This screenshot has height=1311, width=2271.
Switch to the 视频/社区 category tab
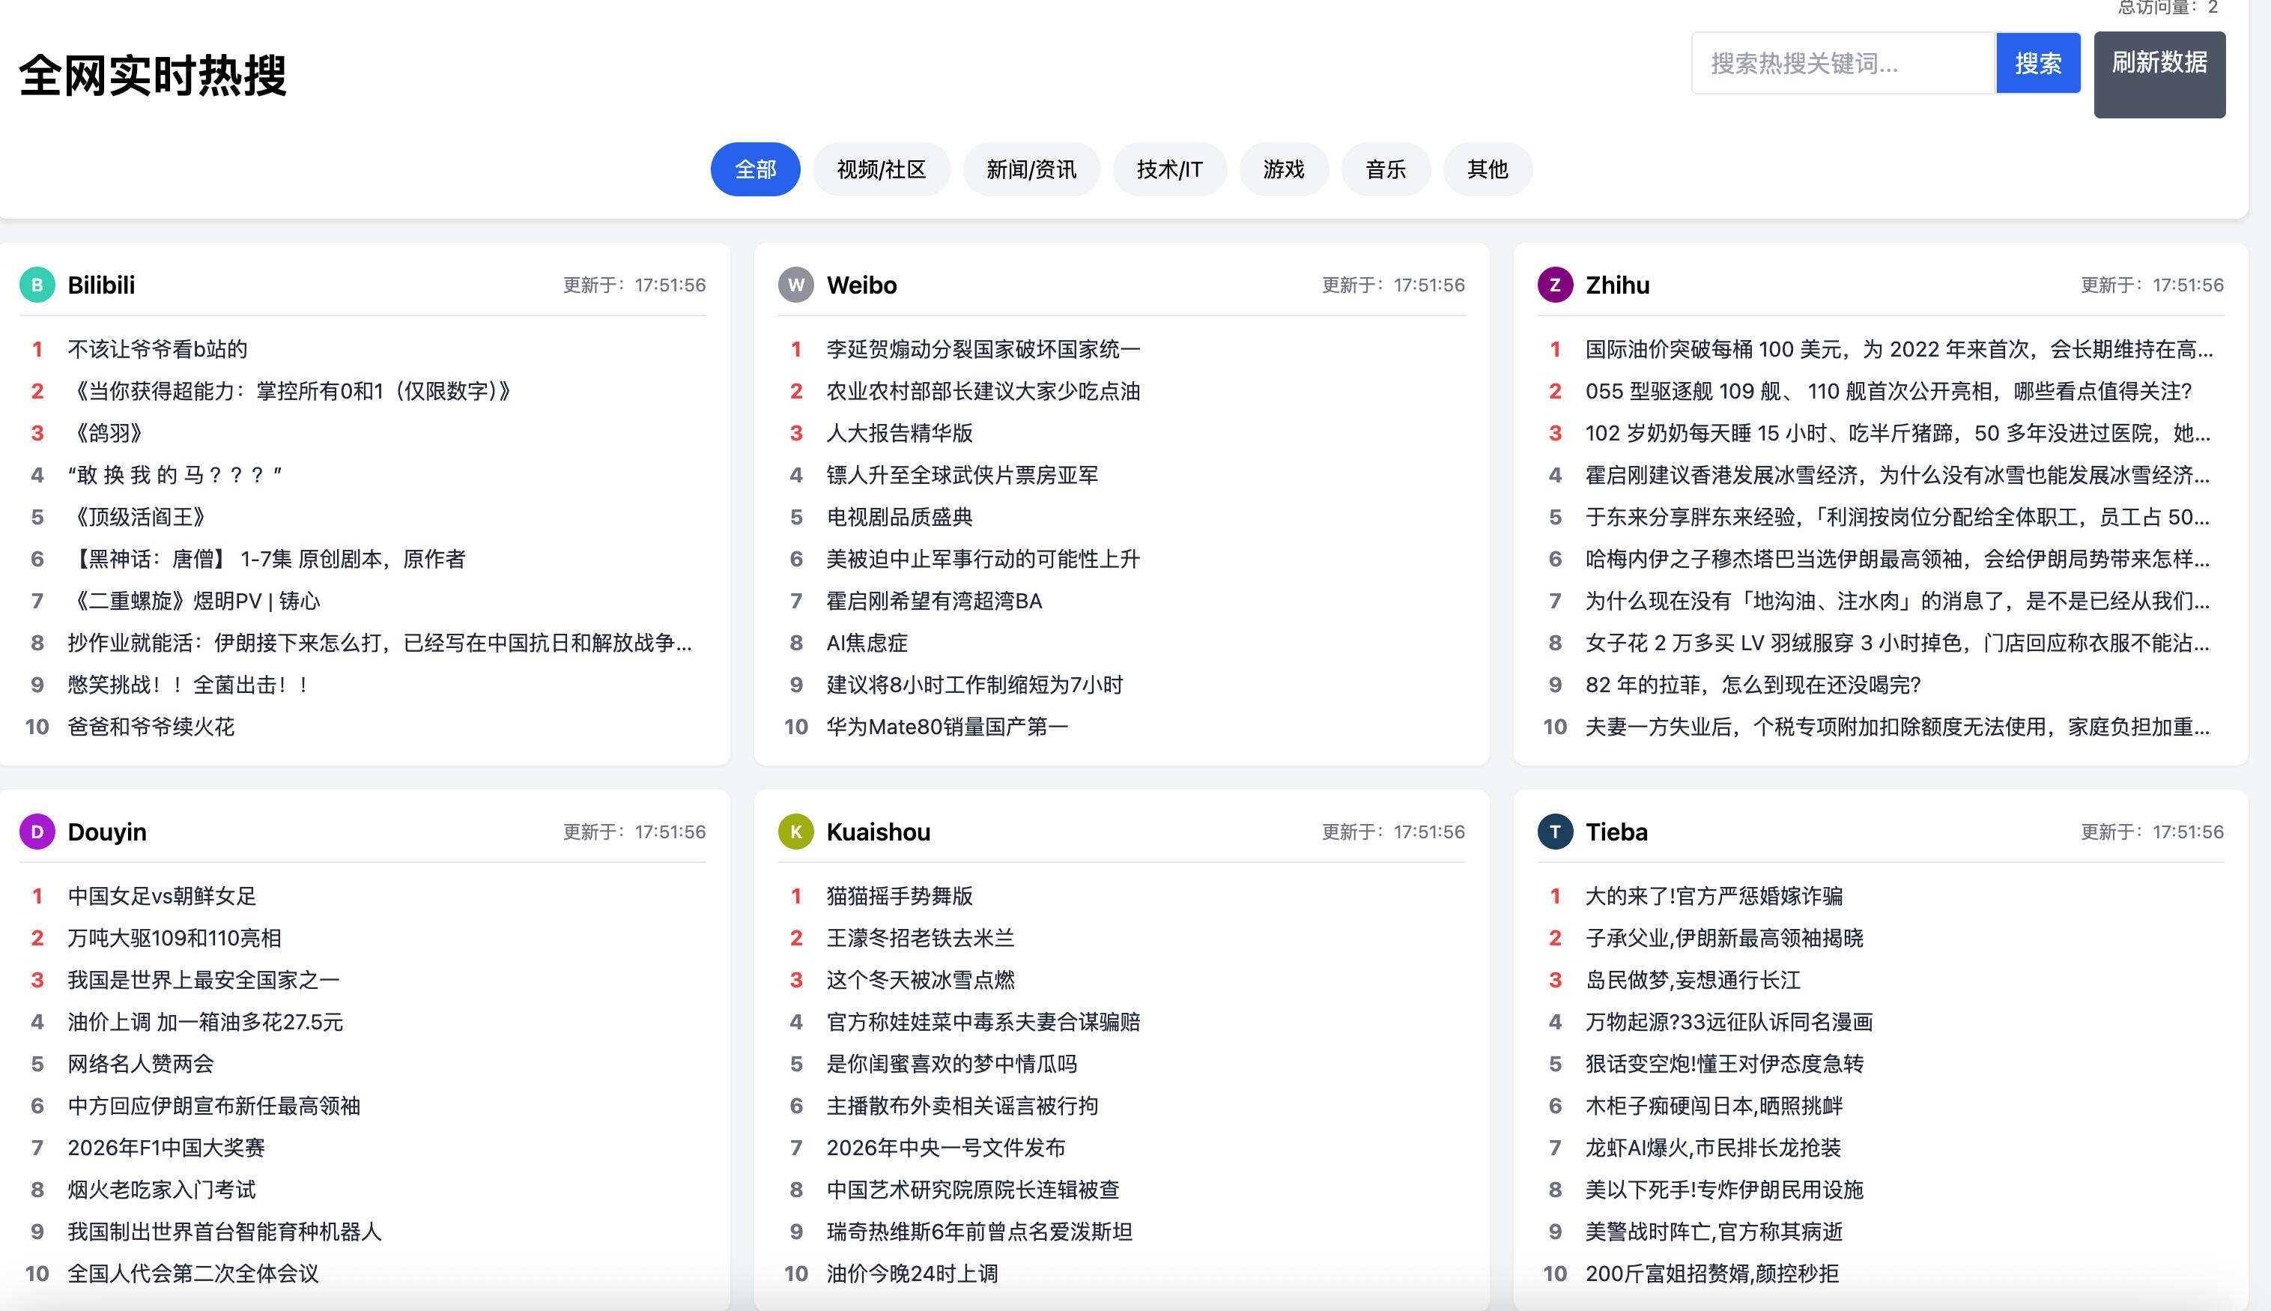click(882, 169)
